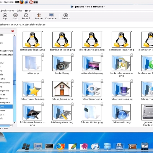Open the music note player in dock
Screen dimensions: 153x153
pyautogui.click(x=95, y=146)
